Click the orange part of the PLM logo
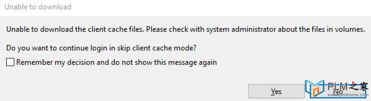 (x=316, y=92)
